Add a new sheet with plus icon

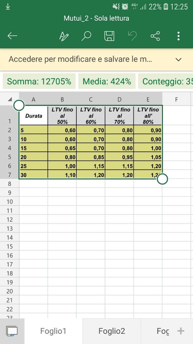181,331
